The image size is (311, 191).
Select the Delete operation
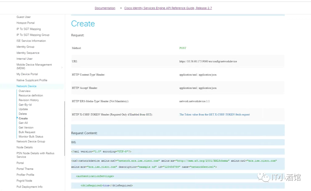click(23, 114)
